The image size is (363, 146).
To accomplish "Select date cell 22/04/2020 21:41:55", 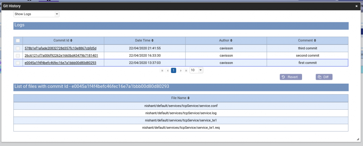I will [145, 48].
